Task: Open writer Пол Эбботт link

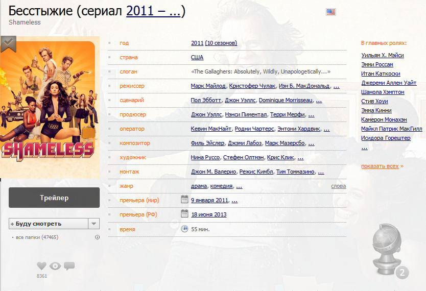Action: coord(206,100)
